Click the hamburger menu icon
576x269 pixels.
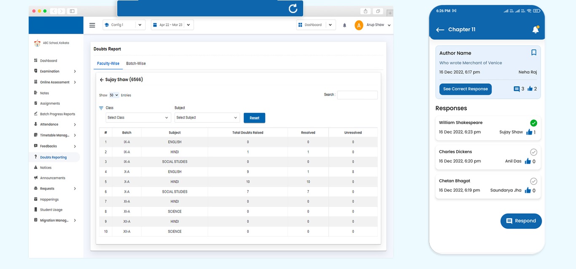tap(92, 25)
